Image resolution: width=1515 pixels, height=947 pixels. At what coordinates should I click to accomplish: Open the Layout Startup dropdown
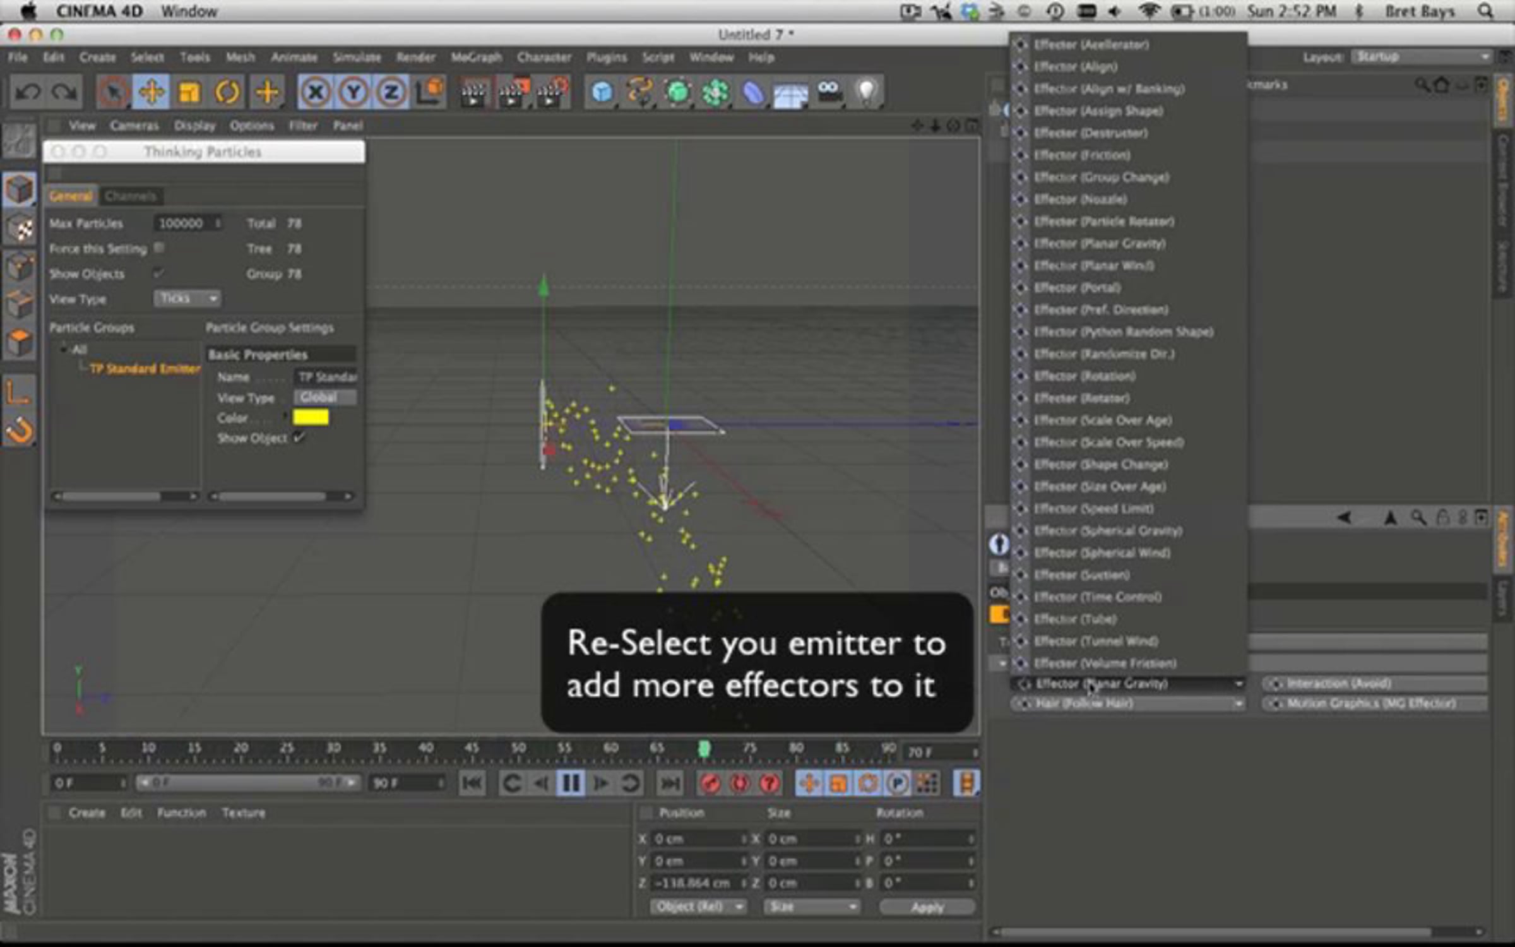click(1421, 57)
